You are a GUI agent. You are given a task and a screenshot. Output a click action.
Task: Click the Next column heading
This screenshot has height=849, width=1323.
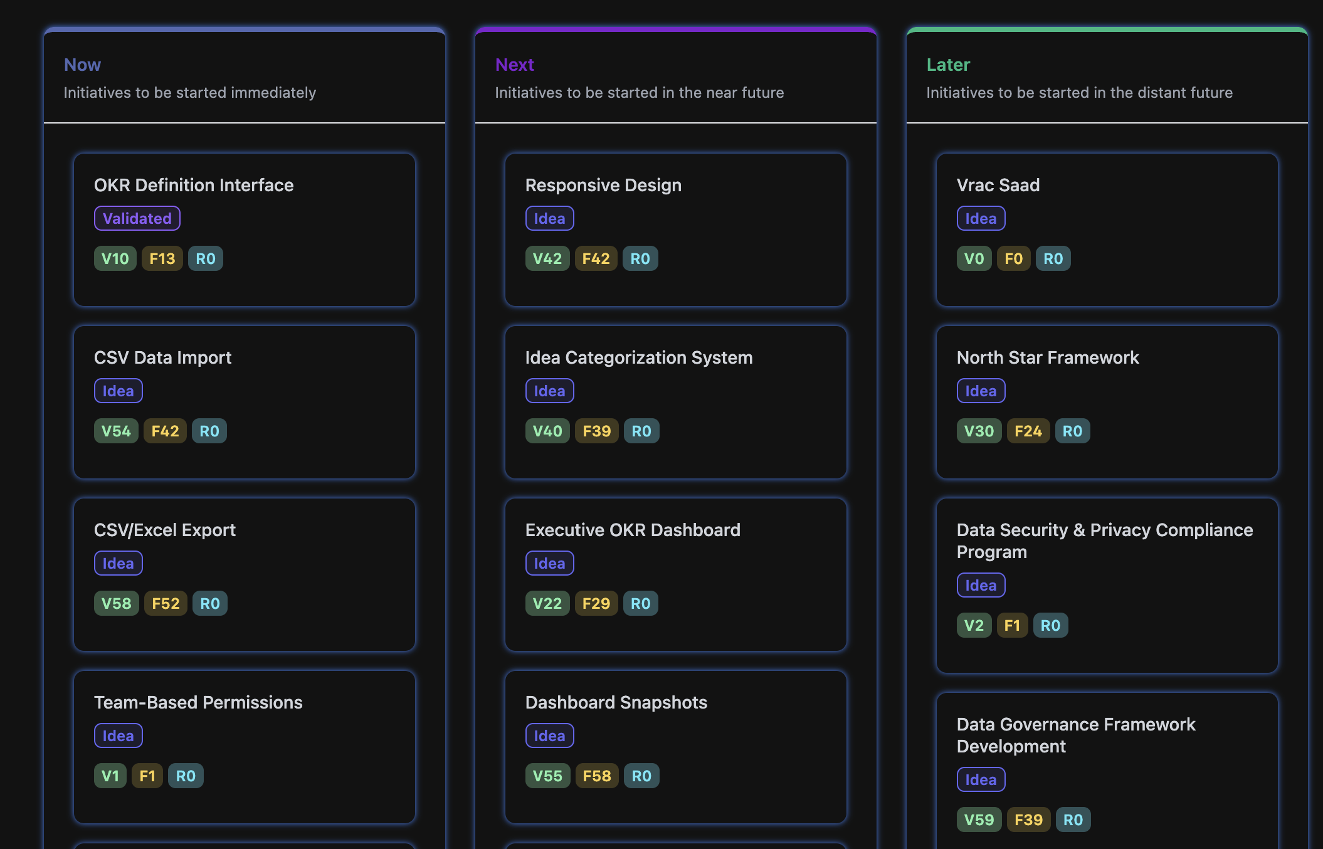(x=514, y=65)
